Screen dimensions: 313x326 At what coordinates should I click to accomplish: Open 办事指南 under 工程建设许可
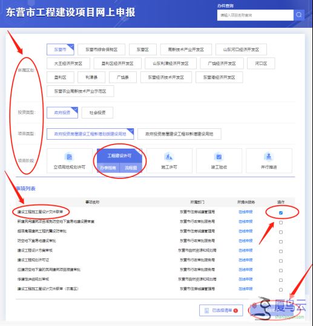108,168
